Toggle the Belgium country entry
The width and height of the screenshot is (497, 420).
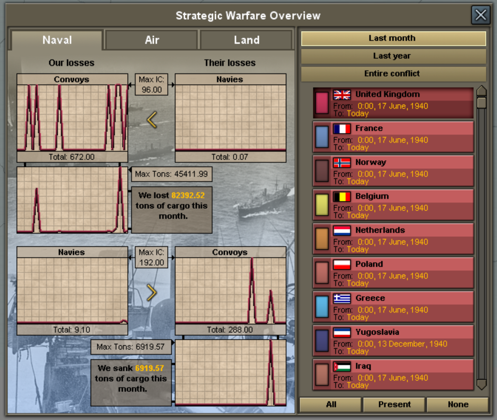pos(393,205)
